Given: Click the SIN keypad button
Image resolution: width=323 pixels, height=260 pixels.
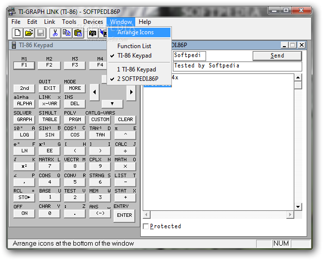Looking at the screenshot, I should 50,135.
